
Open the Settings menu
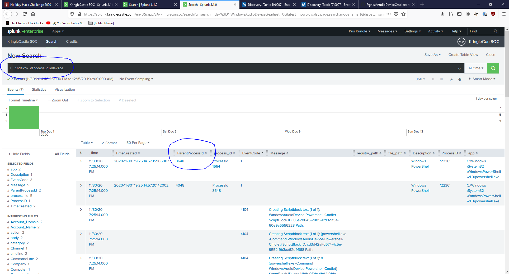(413, 31)
